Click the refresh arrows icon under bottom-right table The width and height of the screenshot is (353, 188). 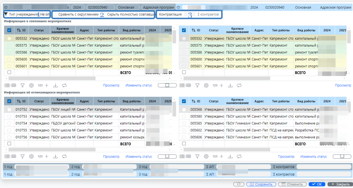[239, 156]
